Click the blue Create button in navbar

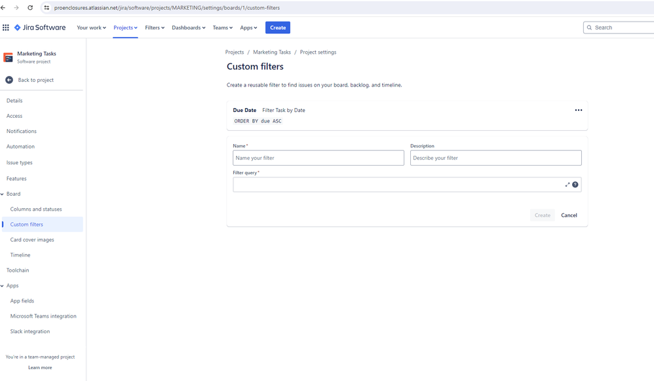(x=278, y=27)
